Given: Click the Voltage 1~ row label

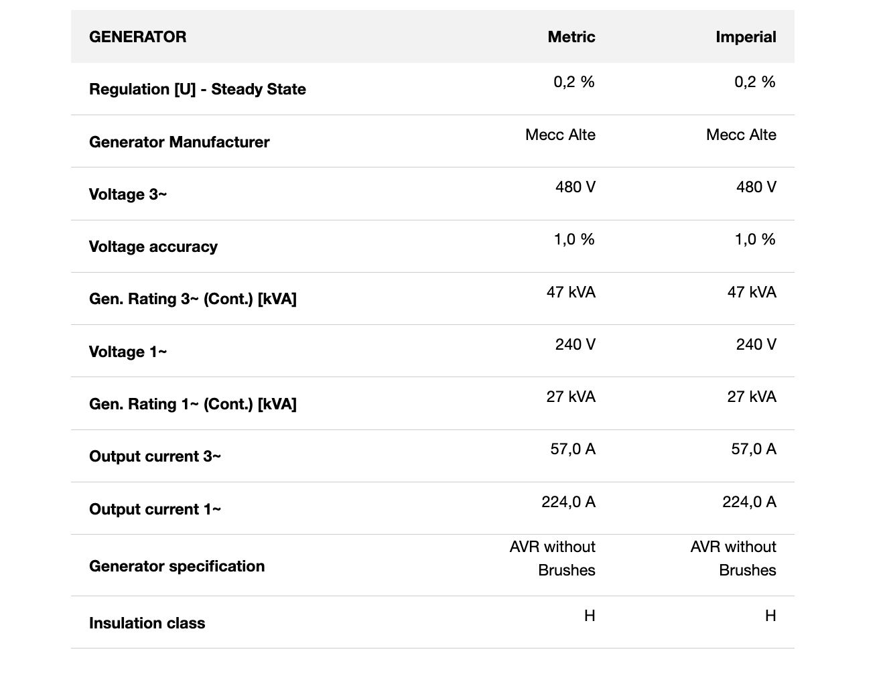Looking at the screenshot, I should 128,352.
